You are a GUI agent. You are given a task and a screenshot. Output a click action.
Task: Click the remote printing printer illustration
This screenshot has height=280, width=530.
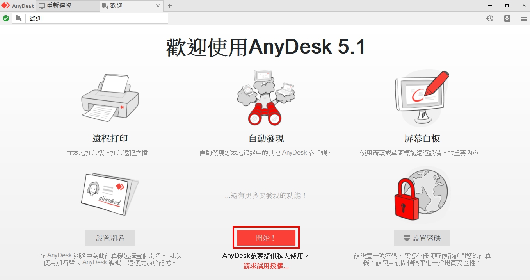(x=110, y=98)
